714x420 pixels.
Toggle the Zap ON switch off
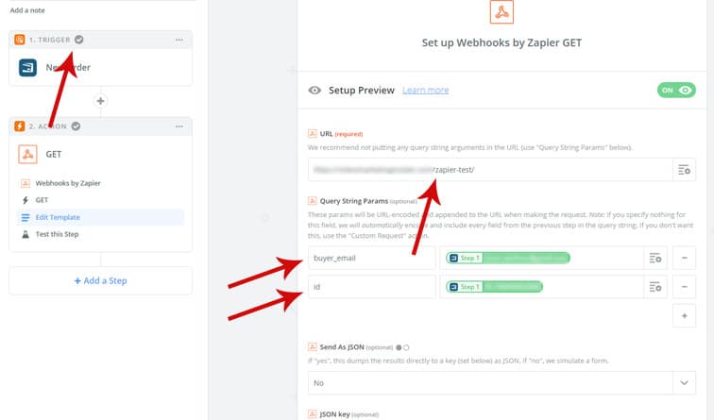676,90
